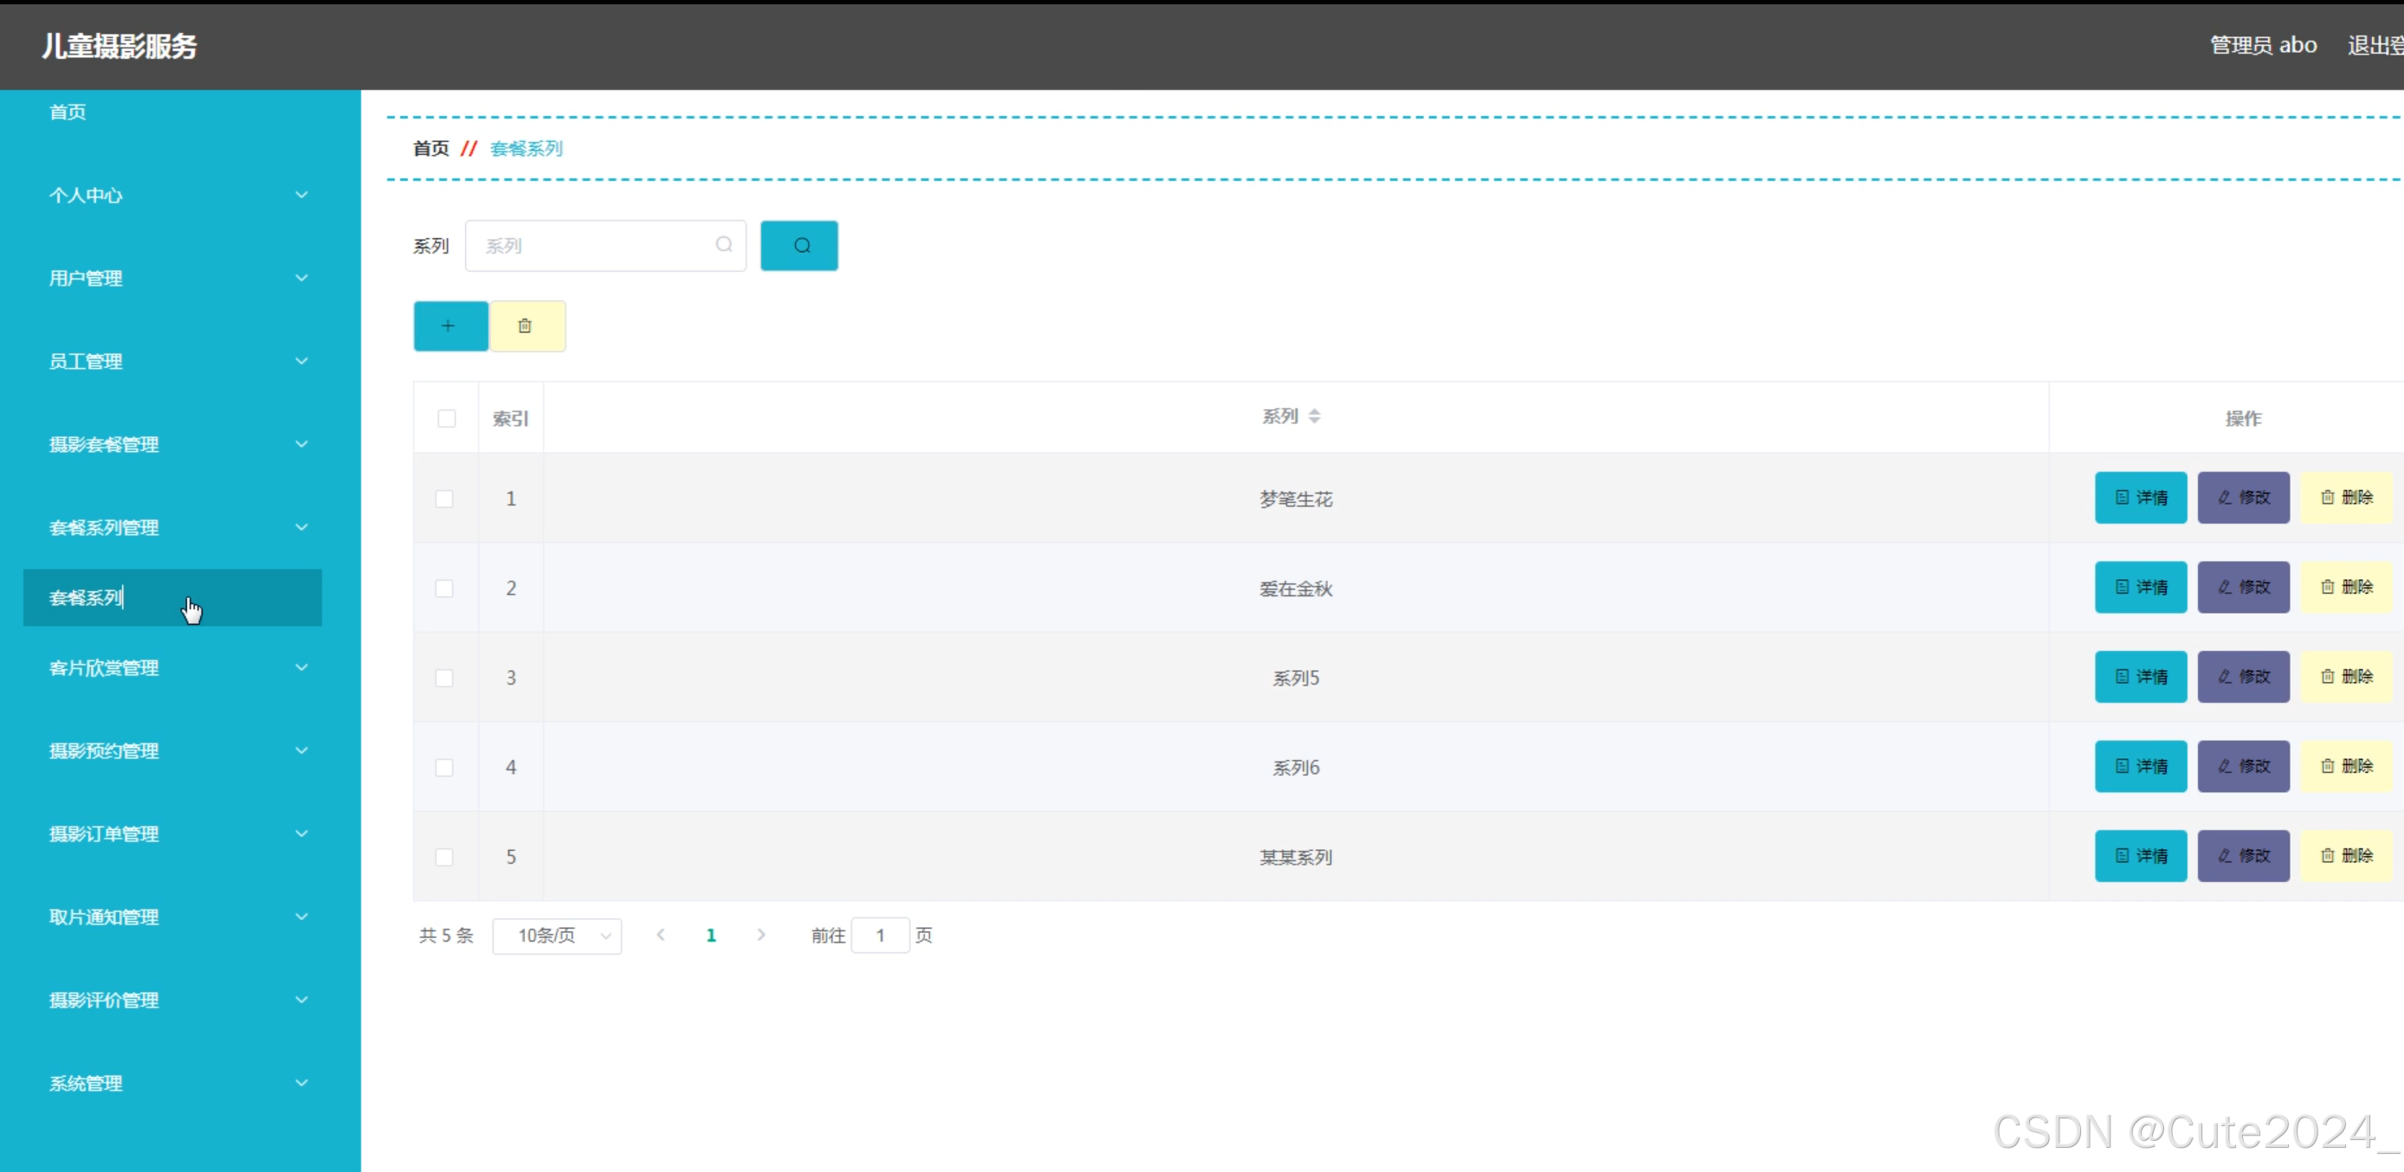Open the 10条/页 page size dropdown
The height and width of the screenshot is (1172, 2404).
[x=557, y=935]
